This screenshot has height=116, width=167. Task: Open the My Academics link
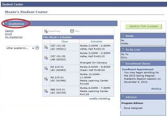pyautogui.click(x=14, y=37)
